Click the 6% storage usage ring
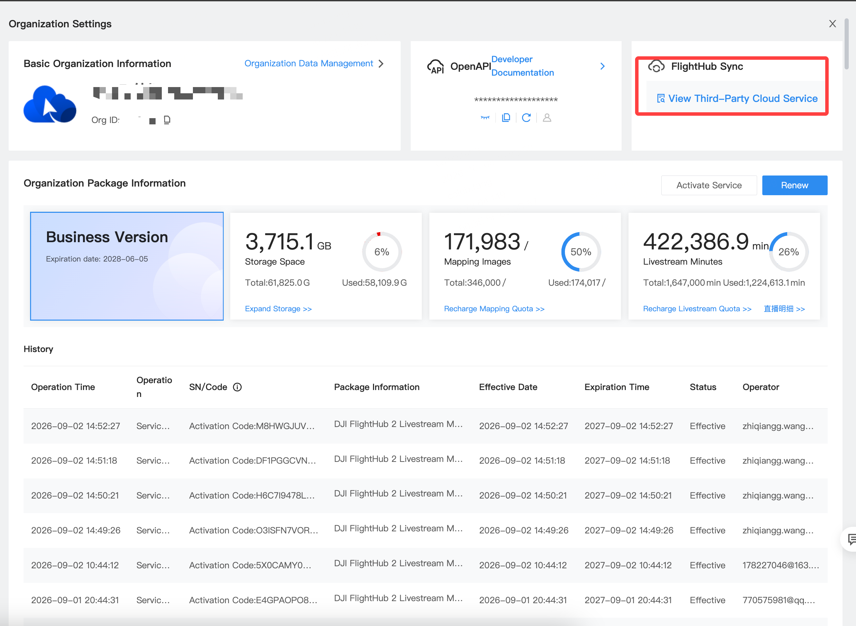The height and width of the screenshot is (626, 856). (382, 252)
